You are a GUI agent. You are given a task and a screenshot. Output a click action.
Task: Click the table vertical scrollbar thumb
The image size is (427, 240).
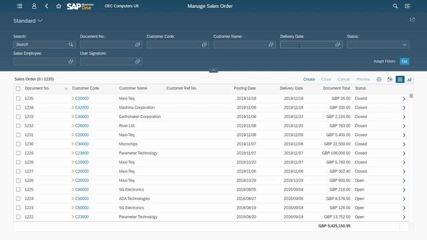(411, 96)
